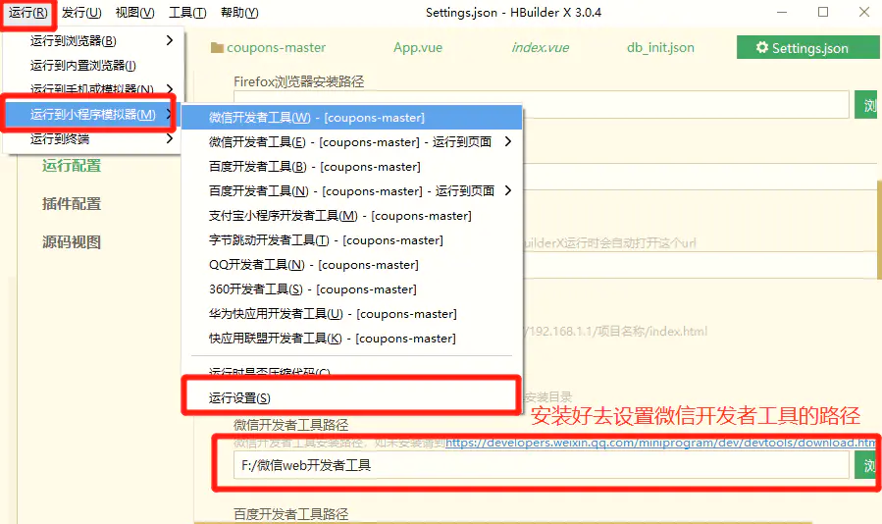Open 插件配置 settings section
The image size is (882, 524).
72,204
